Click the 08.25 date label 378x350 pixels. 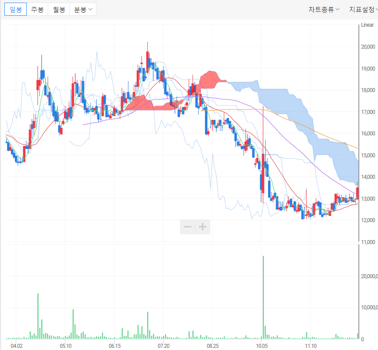[212, 346]
